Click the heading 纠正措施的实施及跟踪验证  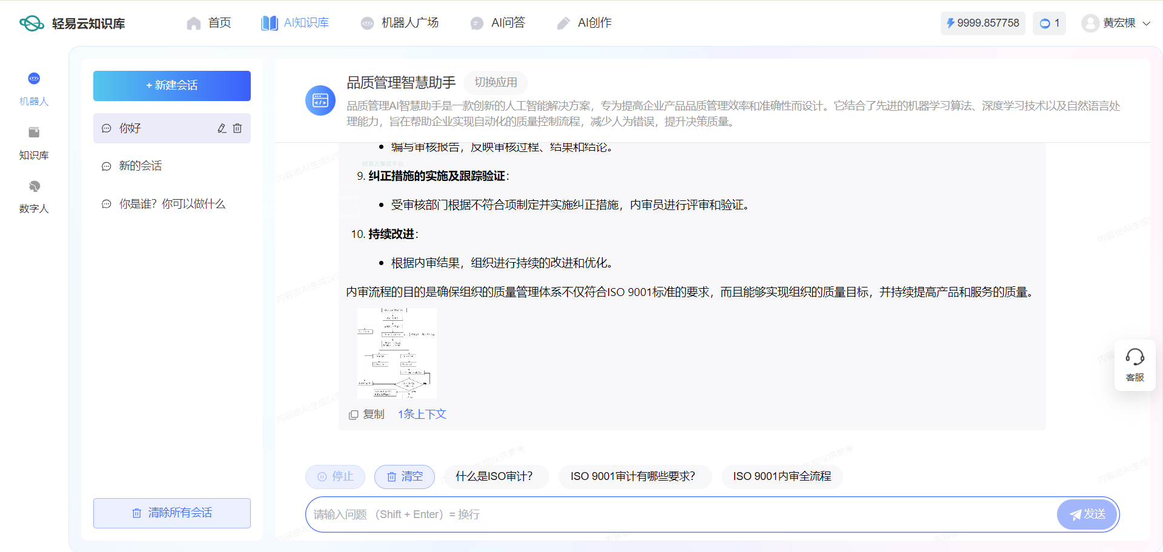pyautogui.click(x=437, y=176)
